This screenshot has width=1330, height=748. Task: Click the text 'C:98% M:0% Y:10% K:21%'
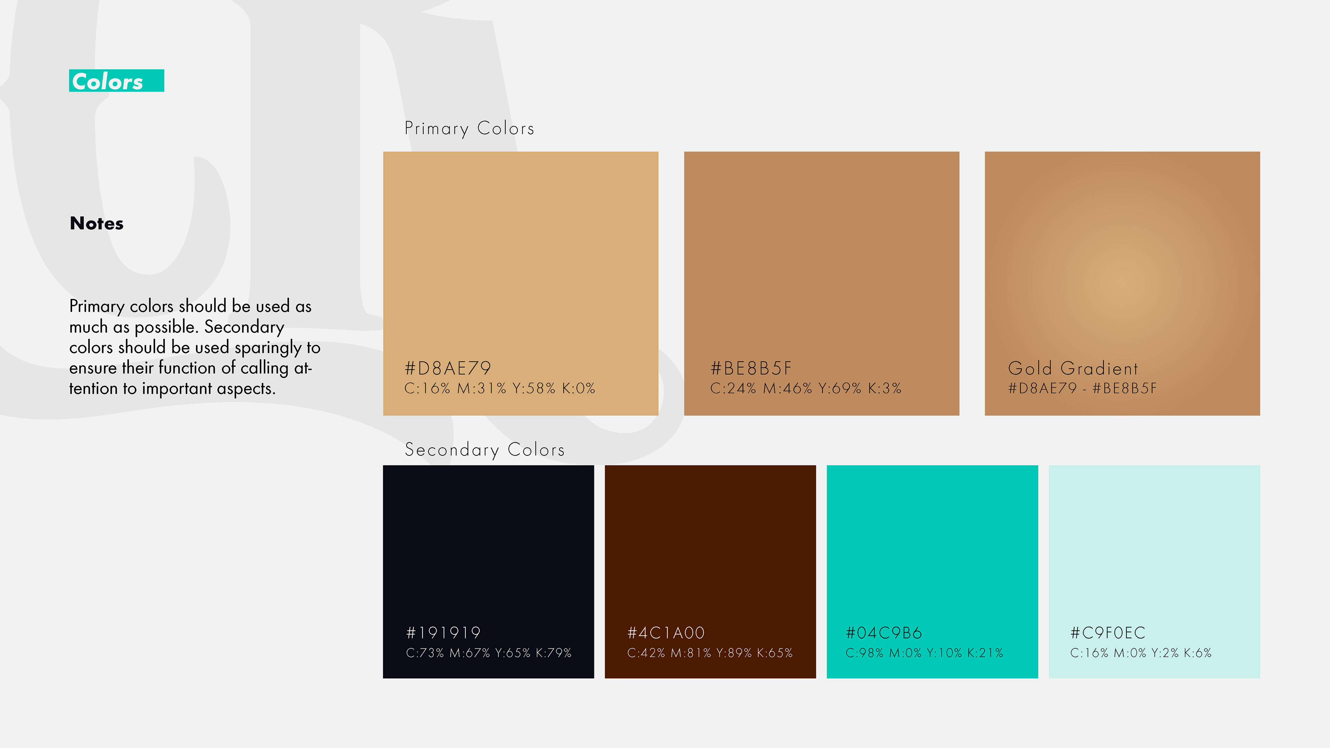[x=925, y=653]
